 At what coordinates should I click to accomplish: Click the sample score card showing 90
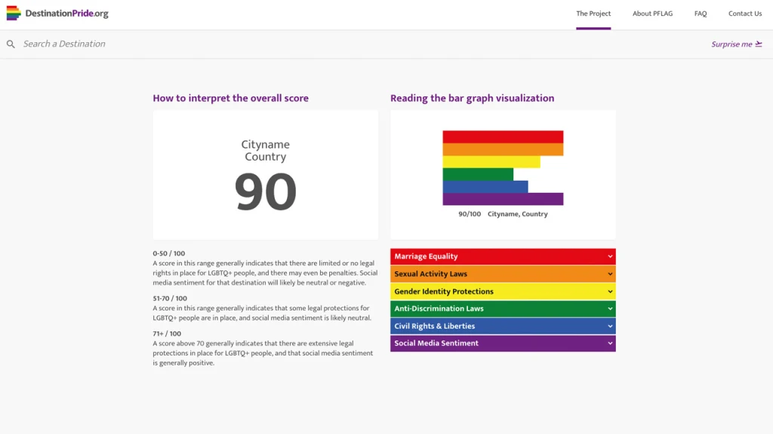[265, 174]
